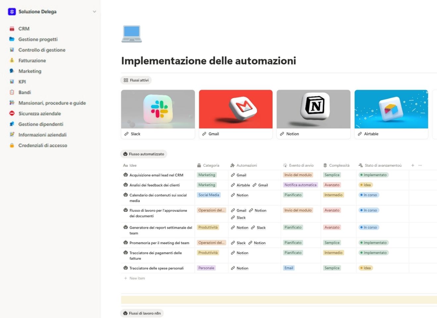Viewport: 437px width, 318px height.
Task: Click the money bag icon beside Fatturazione
Action: 12,60
